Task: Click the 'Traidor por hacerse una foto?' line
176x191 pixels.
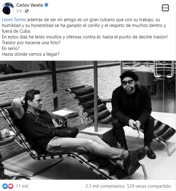Action: [31, 43]
